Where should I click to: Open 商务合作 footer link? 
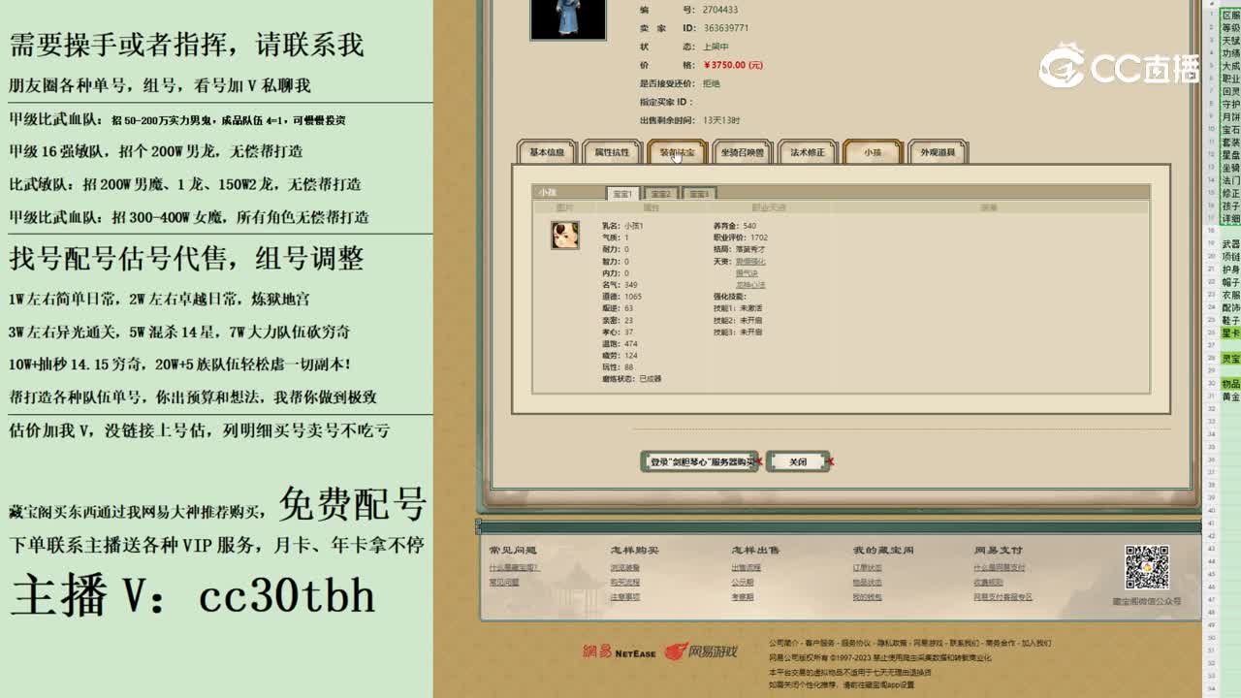tap(1000, 643)
